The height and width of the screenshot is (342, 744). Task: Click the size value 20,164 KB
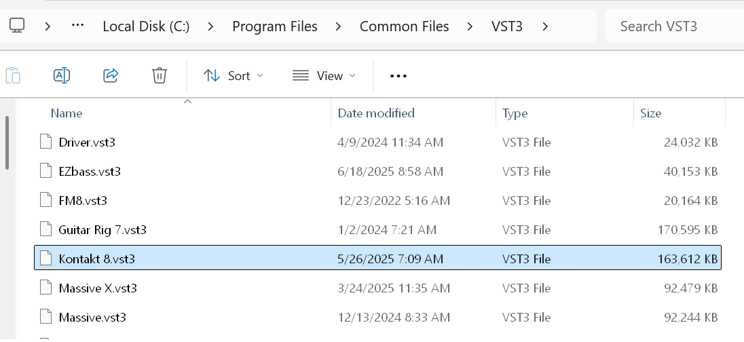(x=690, y=201)
